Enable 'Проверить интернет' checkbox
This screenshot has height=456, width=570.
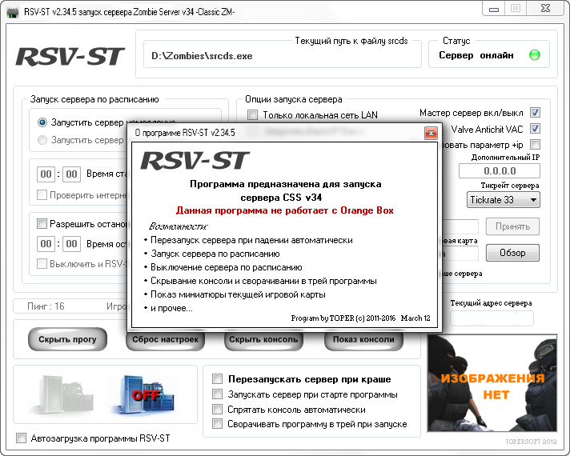pos(42,195)
